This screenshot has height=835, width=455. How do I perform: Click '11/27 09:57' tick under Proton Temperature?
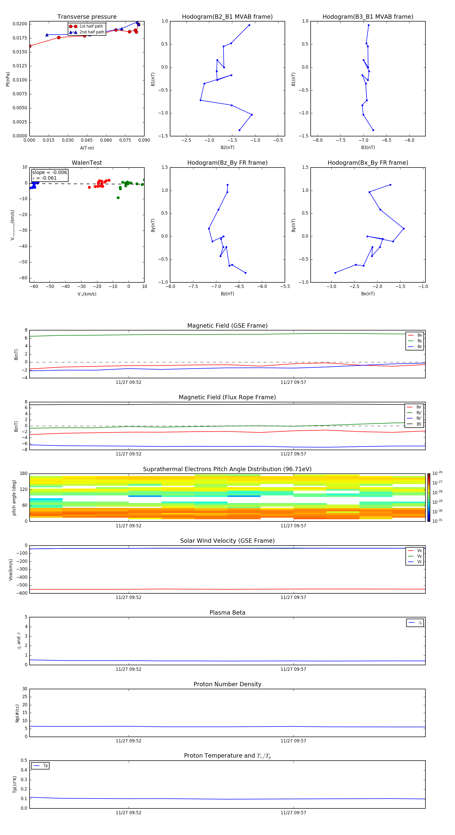pyautogui.click(x=293, y=813)
